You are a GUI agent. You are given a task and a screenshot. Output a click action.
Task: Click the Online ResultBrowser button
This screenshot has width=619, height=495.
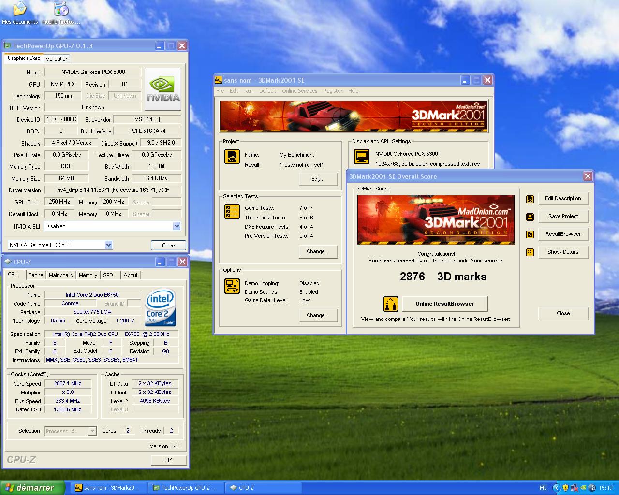click(445, 304)
